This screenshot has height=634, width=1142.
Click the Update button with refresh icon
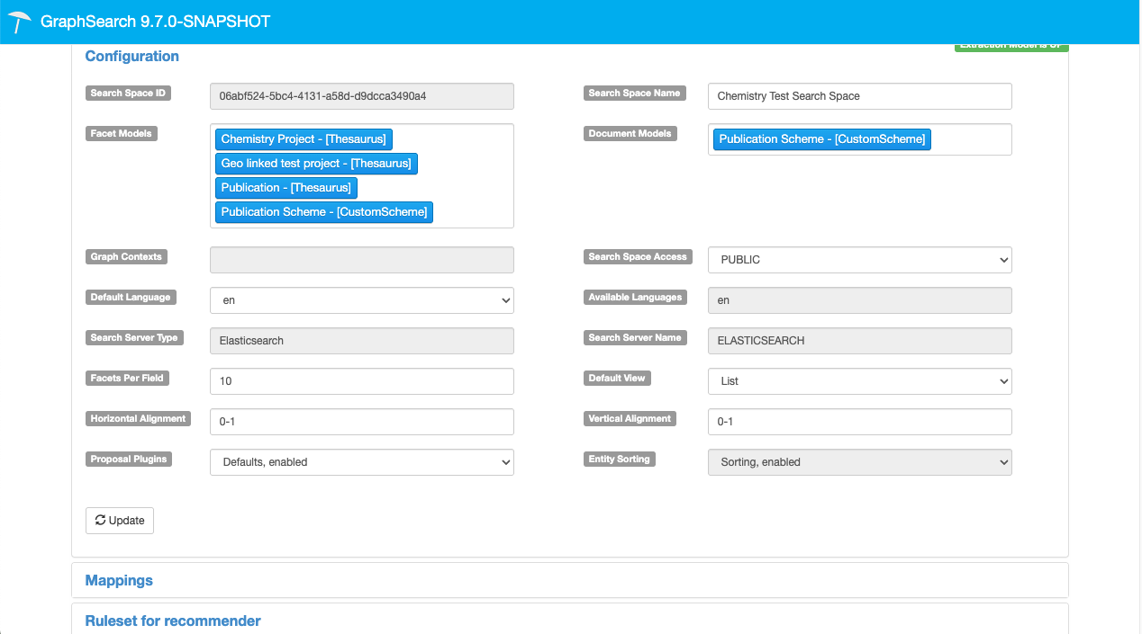tap(120, 521)
